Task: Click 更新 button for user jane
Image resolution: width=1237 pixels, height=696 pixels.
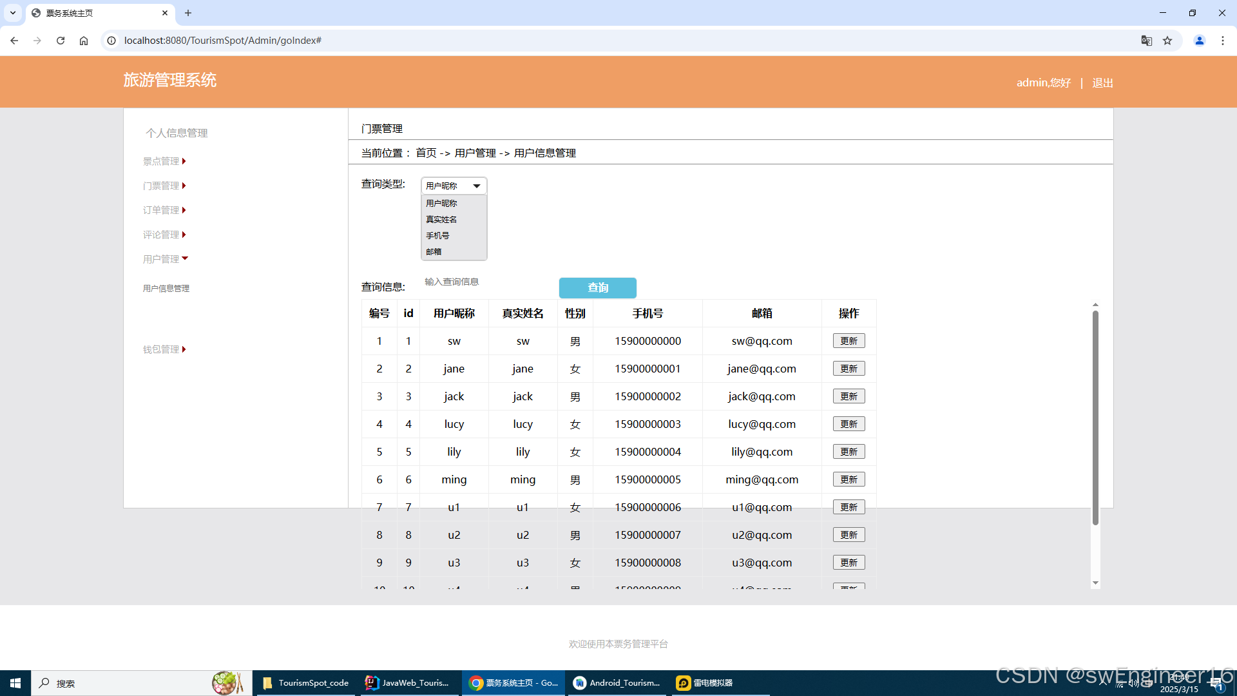Action: [849, 369]
